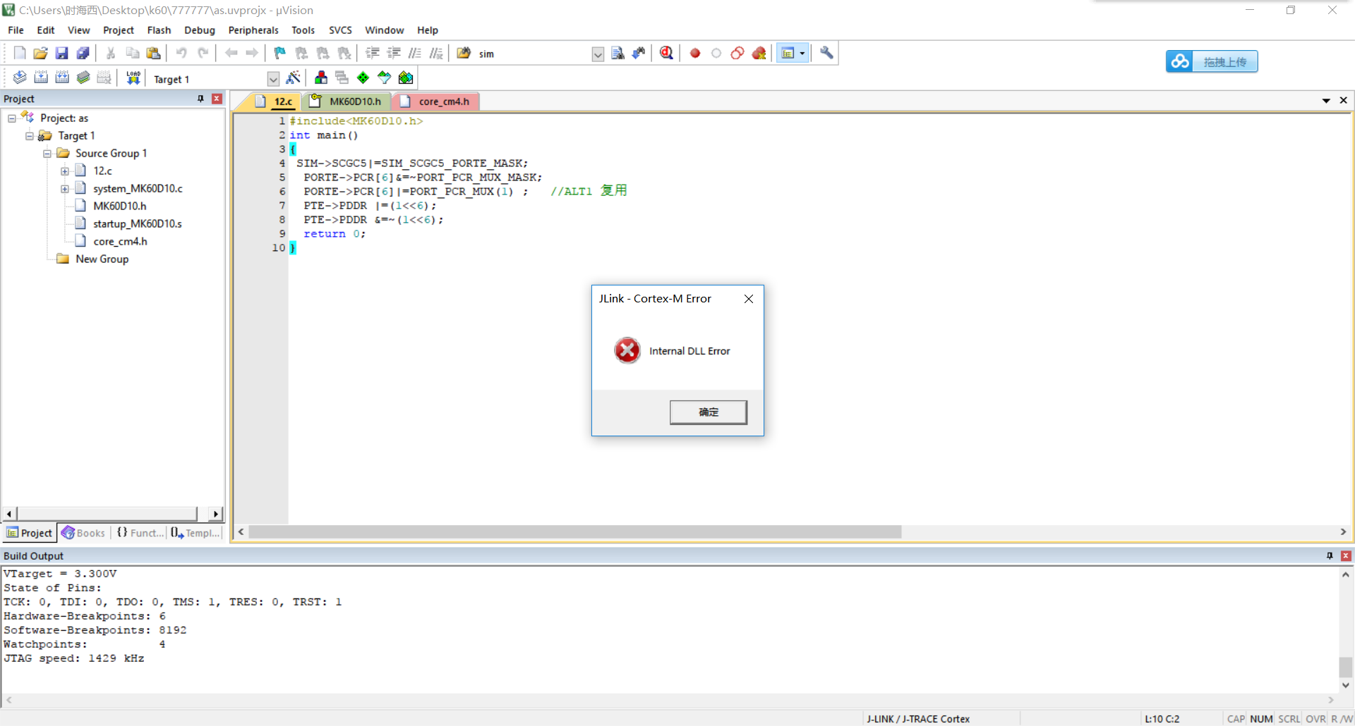Toggle the window layout view button
The width and height of the screenshot is (1355, 726).
point(788,53)
